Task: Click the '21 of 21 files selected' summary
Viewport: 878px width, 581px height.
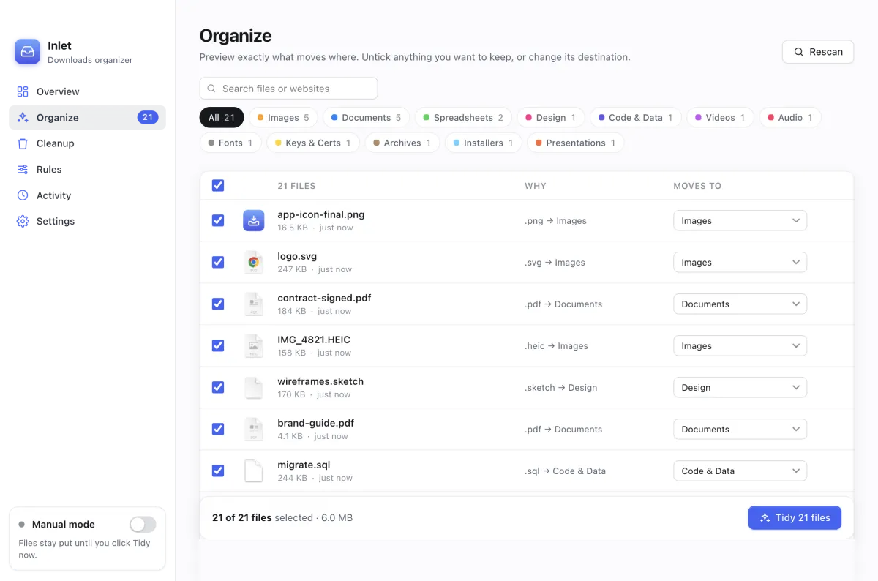Action: (263, 517)
